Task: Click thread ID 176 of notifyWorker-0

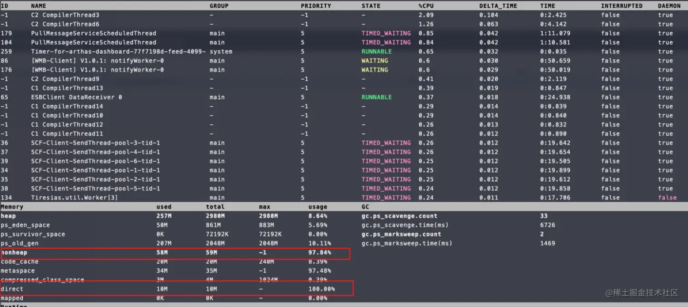Action: coord(6,70)
